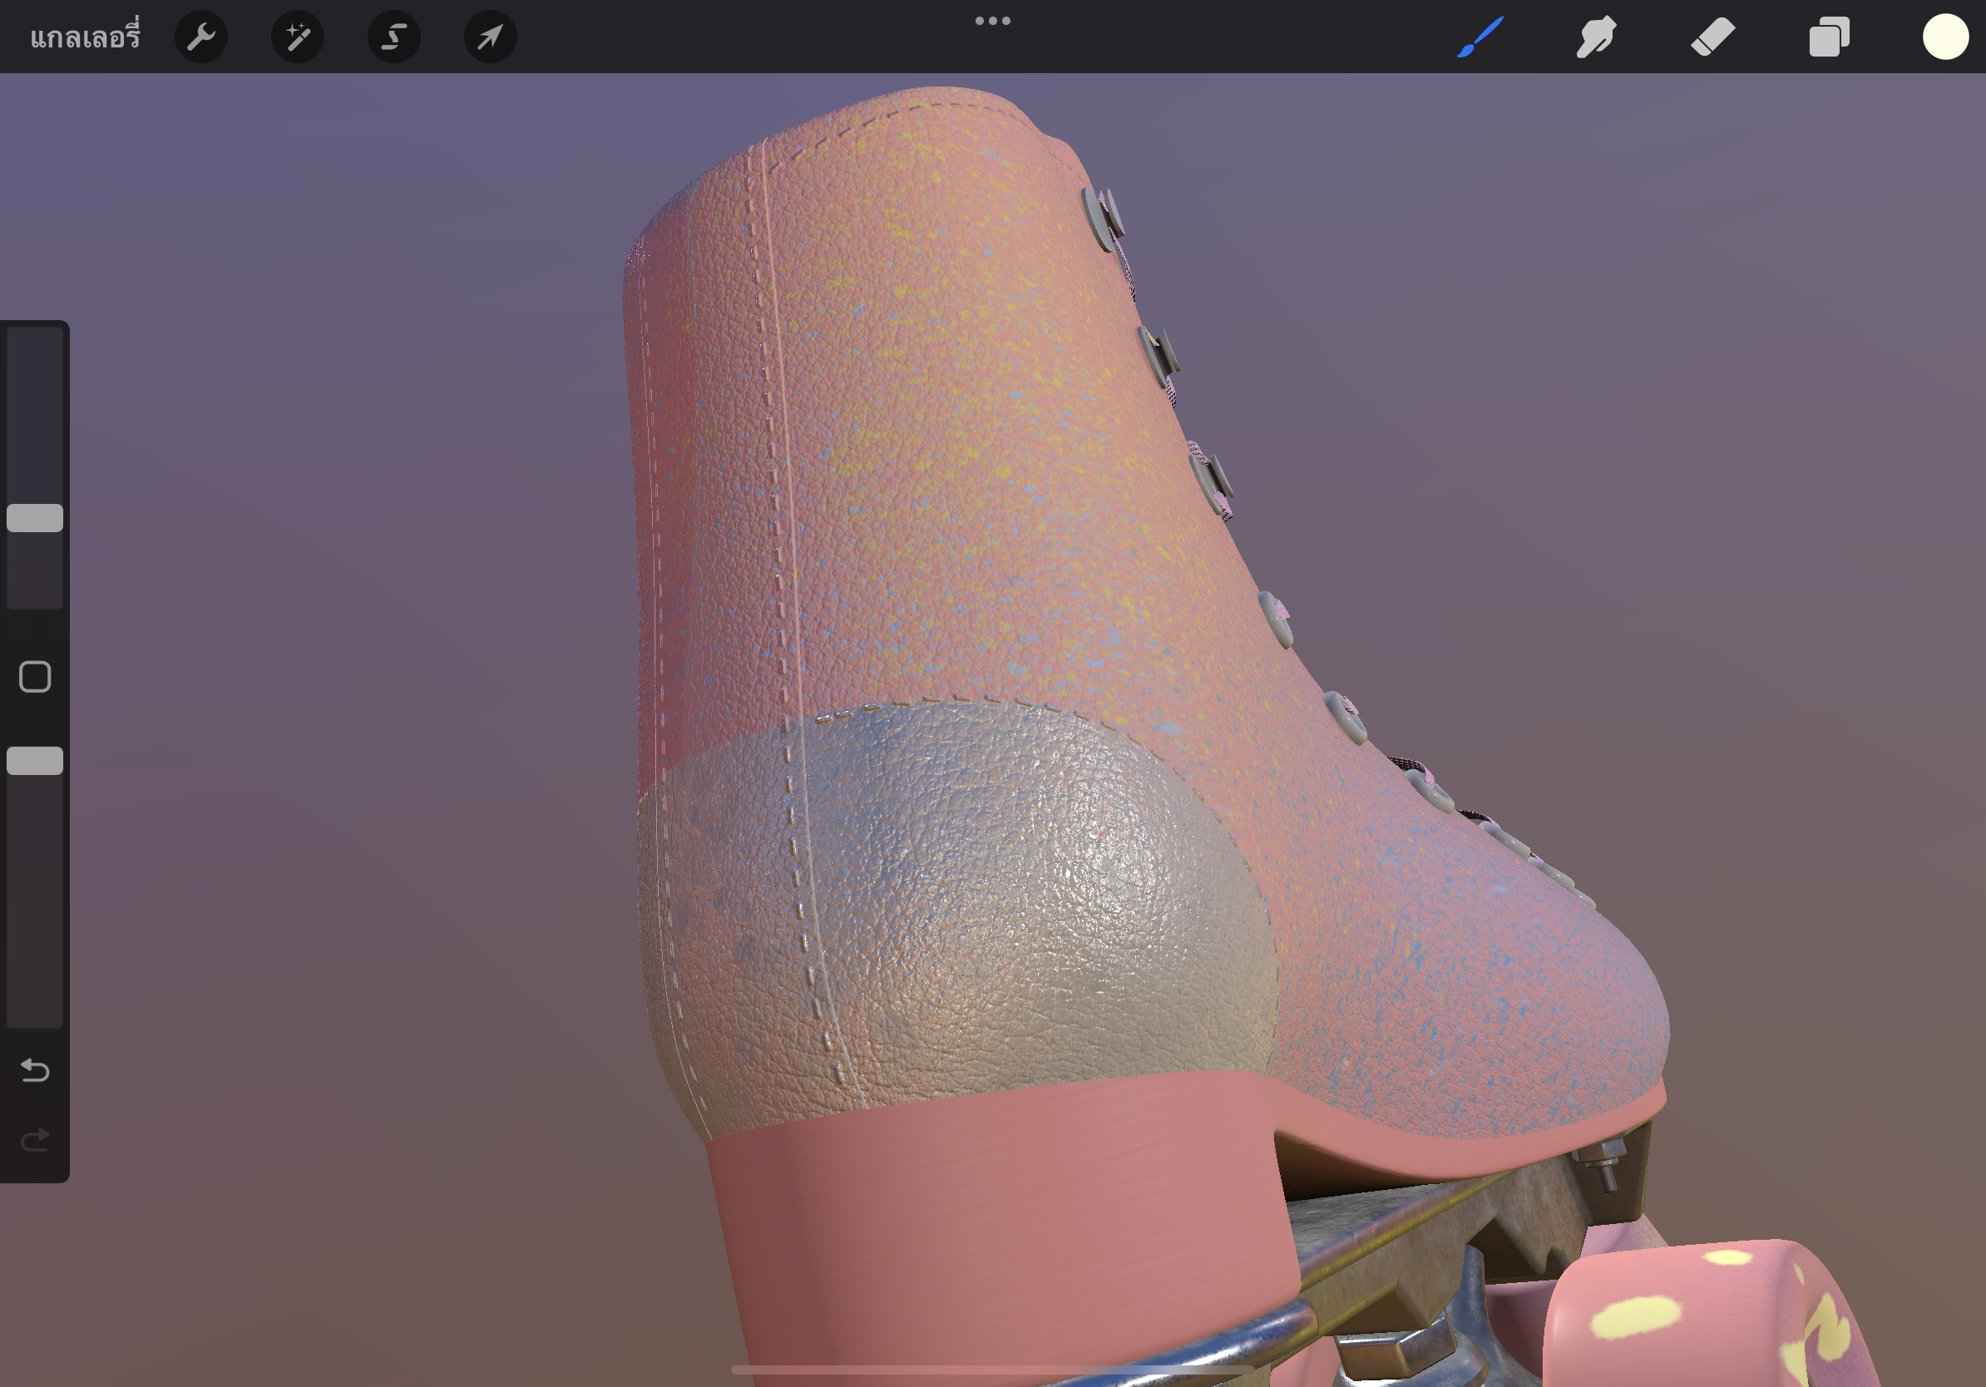Click the brush opacity slider handle
1986x1387 pixels.
click(x=35, y=761)
